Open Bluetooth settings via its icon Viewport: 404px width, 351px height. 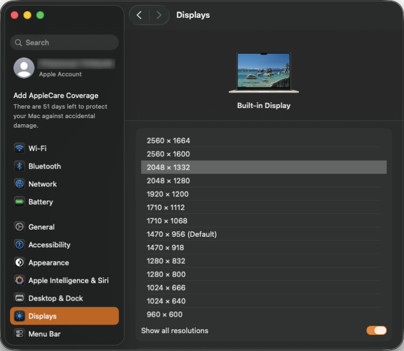coord(20,166)
